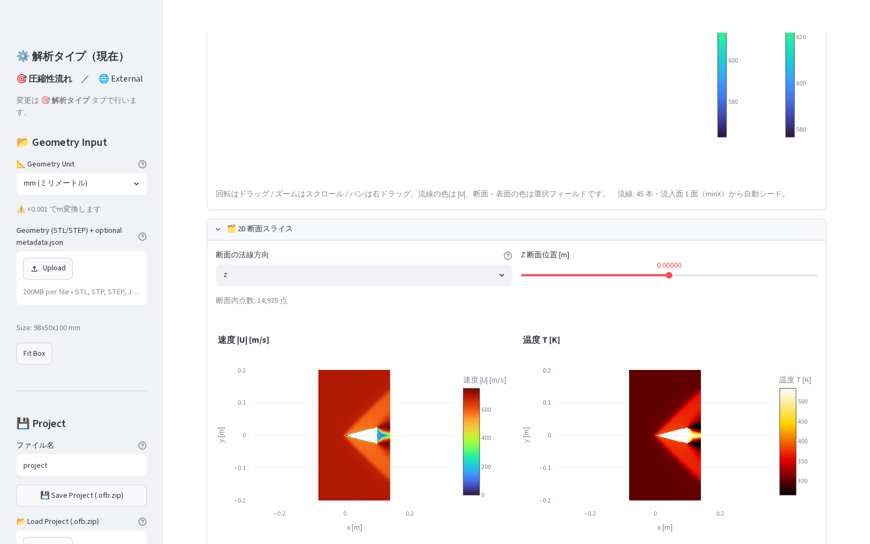Click the 温度 T [K] color scale bar
Screen dimensions: 870x544
788,442
